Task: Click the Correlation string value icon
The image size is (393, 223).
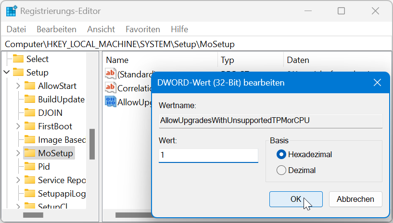Action: click(111, 87)
